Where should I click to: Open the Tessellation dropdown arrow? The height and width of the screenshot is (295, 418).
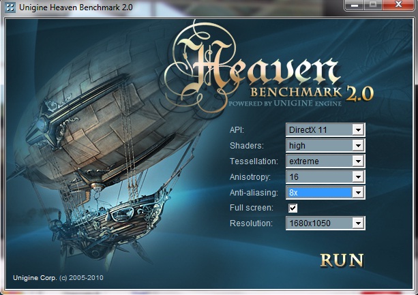[x=358, y=161]
